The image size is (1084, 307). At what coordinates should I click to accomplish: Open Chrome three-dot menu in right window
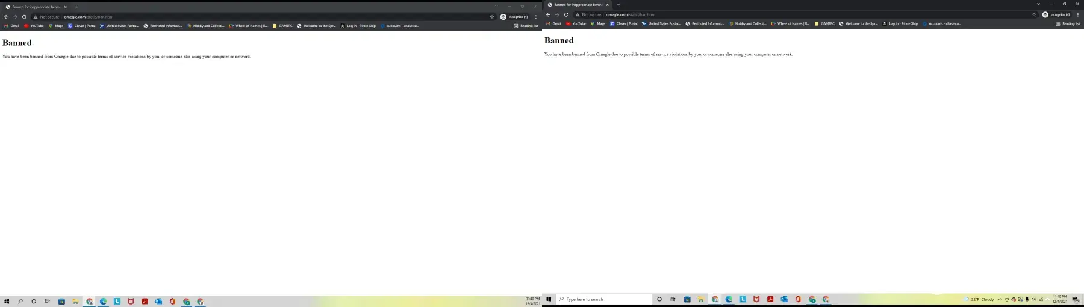(1078, 14)
